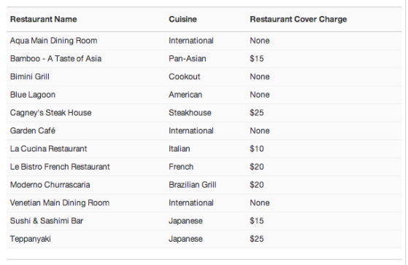Click the Brazilian Grill cuisine cell
This screenshot has width=408, height=265.
192,185
